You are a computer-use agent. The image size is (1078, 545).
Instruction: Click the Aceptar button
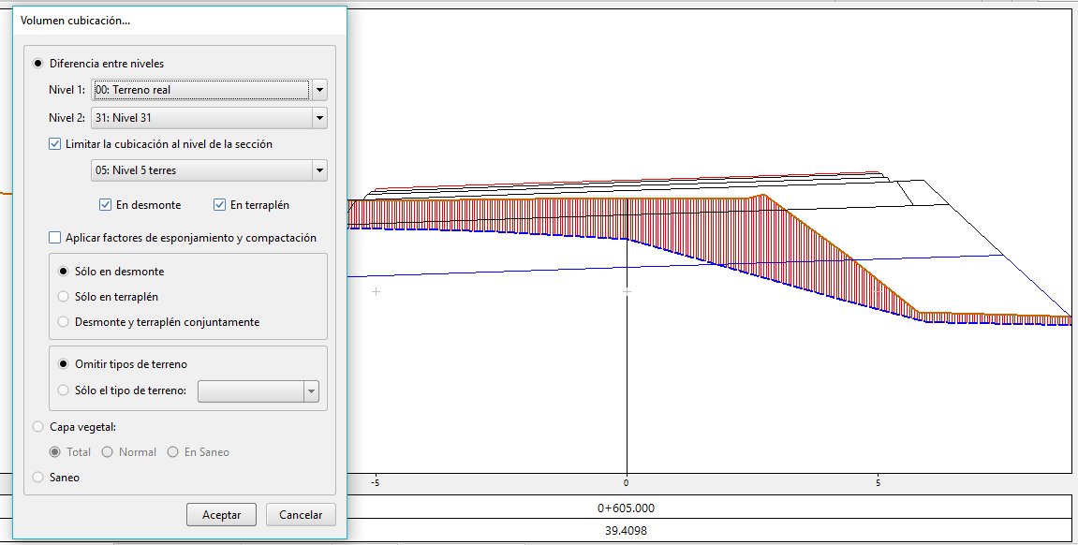[221, 515]
